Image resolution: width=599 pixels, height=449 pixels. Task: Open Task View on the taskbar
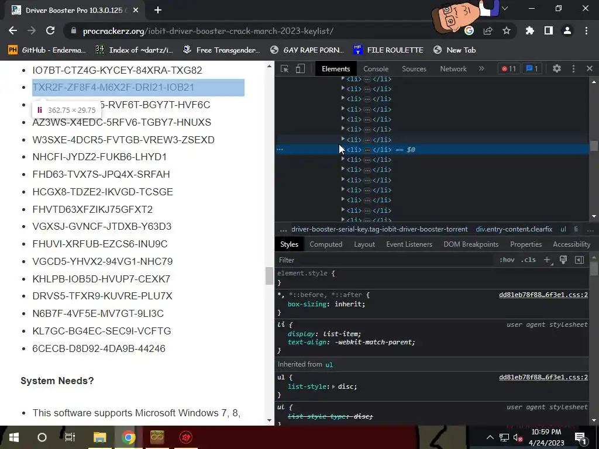pos(70,437)
